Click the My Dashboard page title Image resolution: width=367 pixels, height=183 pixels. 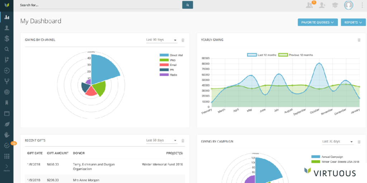(41, 21)
